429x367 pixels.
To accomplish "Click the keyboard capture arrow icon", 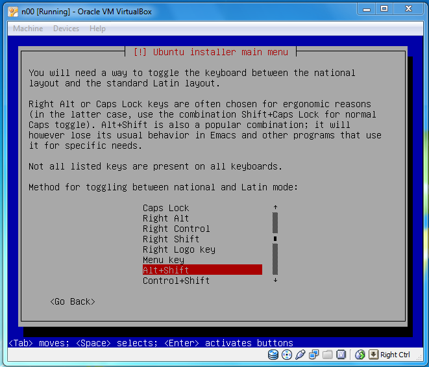I will (373, 355).
